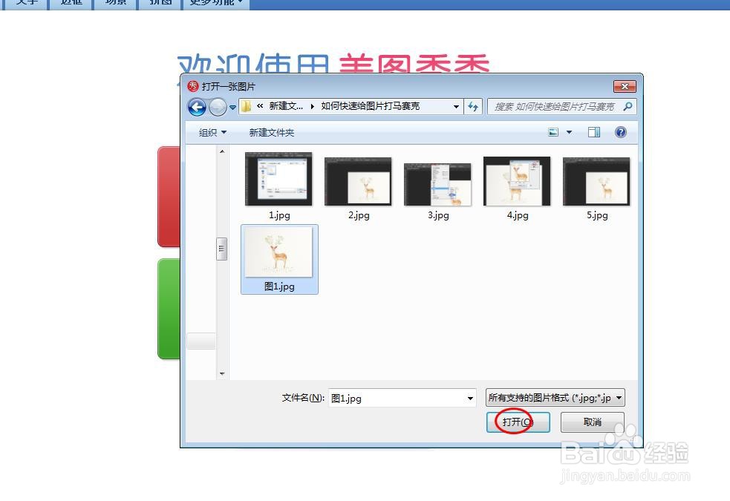
Task: Open the supported image formats dropdown
Action: pos(618,397)
